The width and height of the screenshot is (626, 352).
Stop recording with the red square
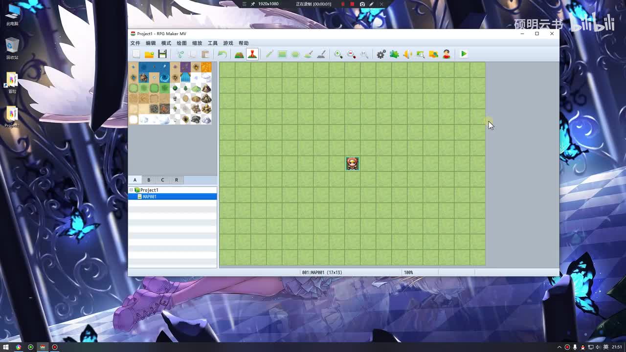(352, 4)
